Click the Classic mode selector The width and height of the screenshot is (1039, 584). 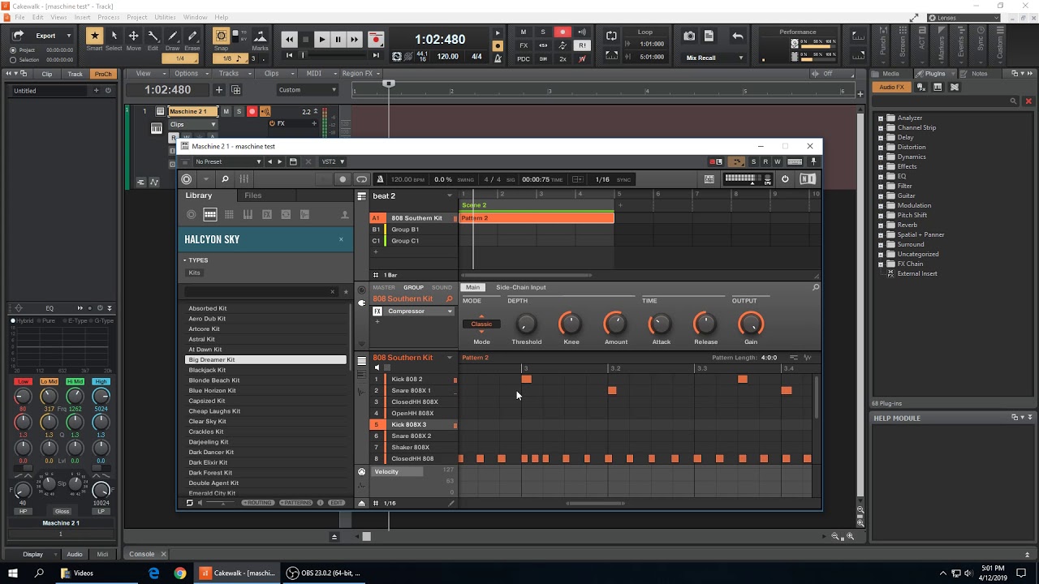click(481, 324)
